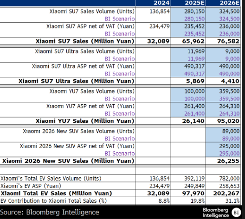Select the 202,267 total EV sales figure
This screenshot has width=245, height=219.
coord(226,194)
